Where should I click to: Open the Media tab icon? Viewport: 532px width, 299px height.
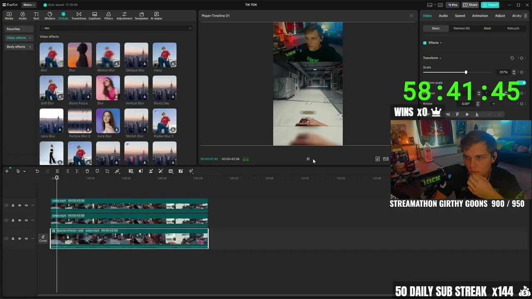[9, 16]
